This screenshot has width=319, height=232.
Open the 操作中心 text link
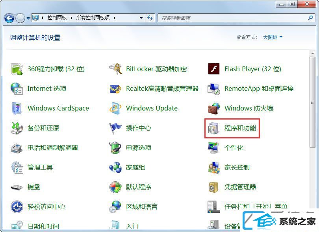pos(139,128)
